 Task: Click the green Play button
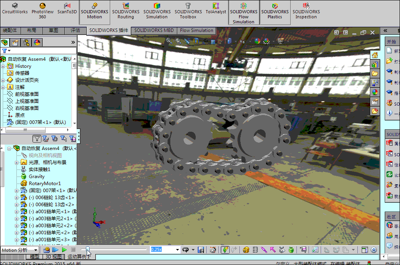tap(64, 250)
